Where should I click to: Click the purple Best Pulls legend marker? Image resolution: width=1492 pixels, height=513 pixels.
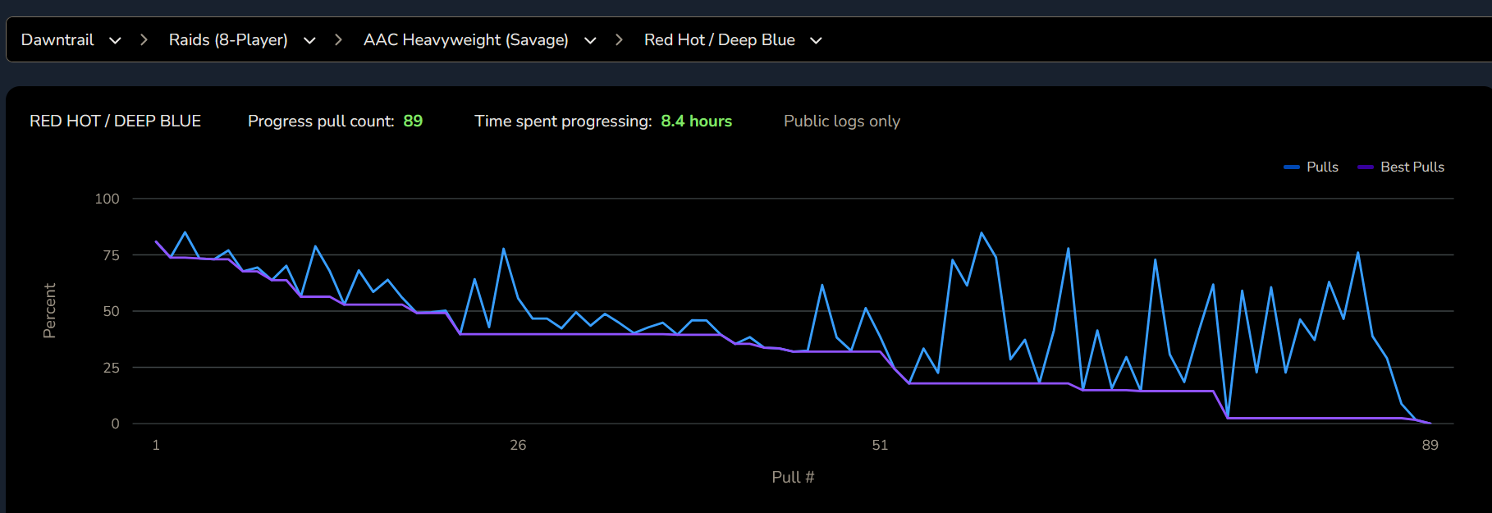click(1365, 167)
